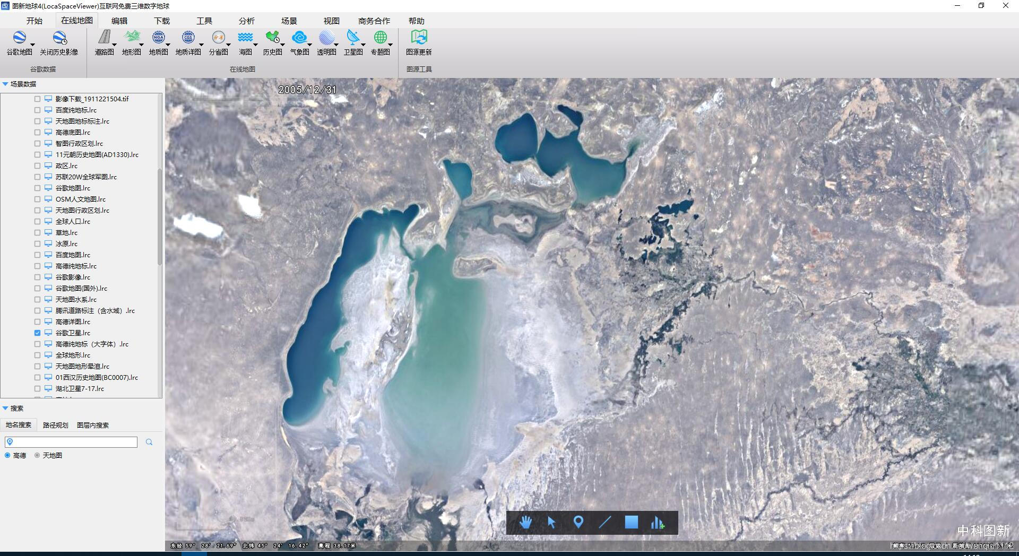This screenshot has height=556, width=1019.
Task: Enable the 全球地形.lrc layer checkbox
Action: (x=37, y=355)
